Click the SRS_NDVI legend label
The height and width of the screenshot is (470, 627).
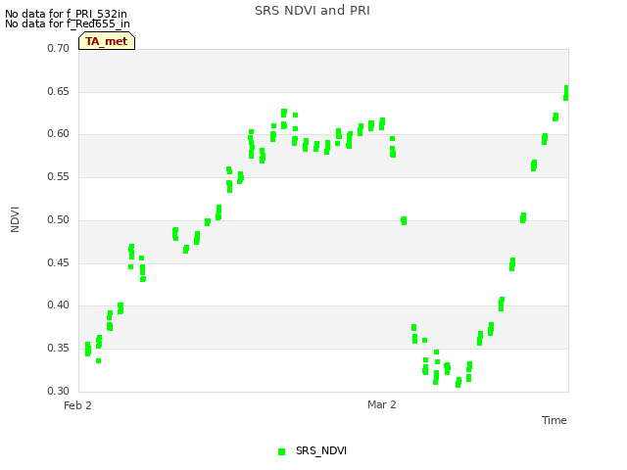point(321,450)
